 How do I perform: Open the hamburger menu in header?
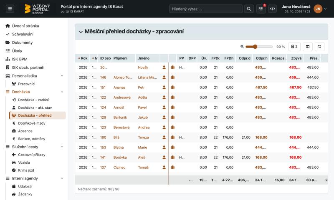point(10,9)
